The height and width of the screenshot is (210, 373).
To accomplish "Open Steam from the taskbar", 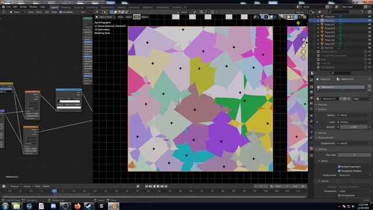I will [89, 206].
